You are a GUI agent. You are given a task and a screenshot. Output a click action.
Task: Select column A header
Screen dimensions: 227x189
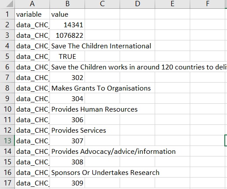(x=32, y=4)
